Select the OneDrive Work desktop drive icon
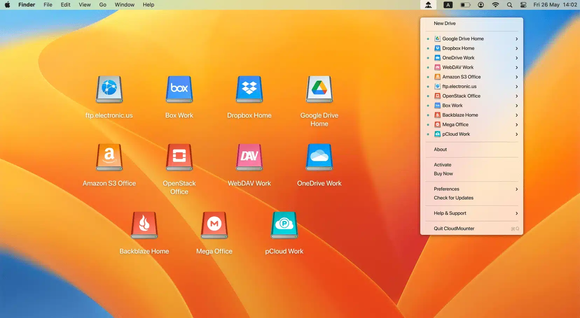Image resolution: width=580 pixels, height=318 pixels. pyautogui.click(x=319, y=157)
